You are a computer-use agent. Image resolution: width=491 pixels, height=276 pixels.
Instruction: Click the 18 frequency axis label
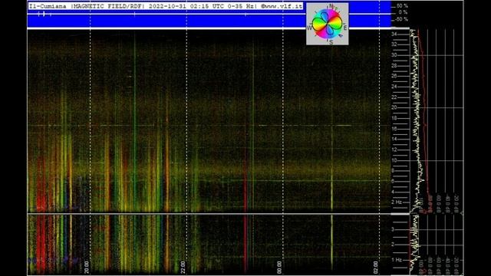[x=394, y=118]
